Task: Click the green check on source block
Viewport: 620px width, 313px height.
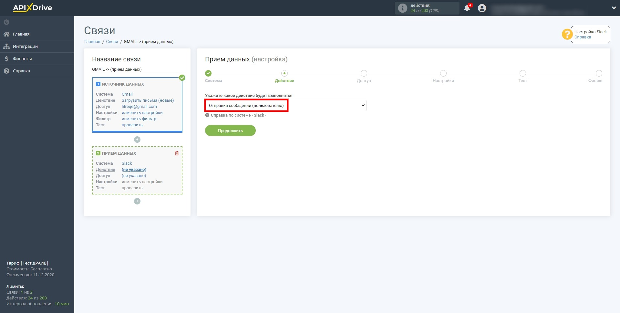Action: tap(182, 78)
